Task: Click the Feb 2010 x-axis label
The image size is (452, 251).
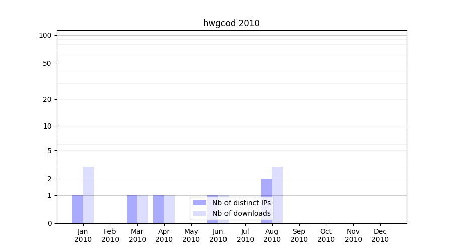Action: [110, 235]
